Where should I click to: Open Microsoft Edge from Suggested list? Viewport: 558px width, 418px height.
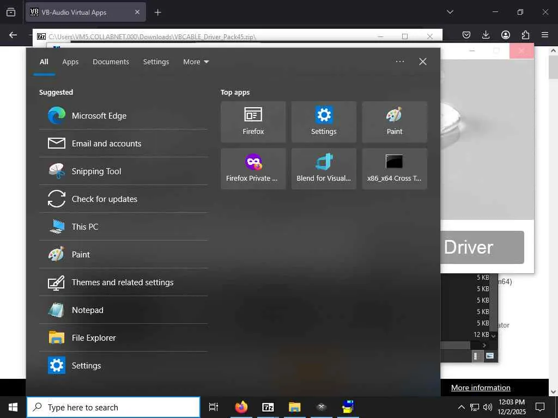tap(123, 115)
